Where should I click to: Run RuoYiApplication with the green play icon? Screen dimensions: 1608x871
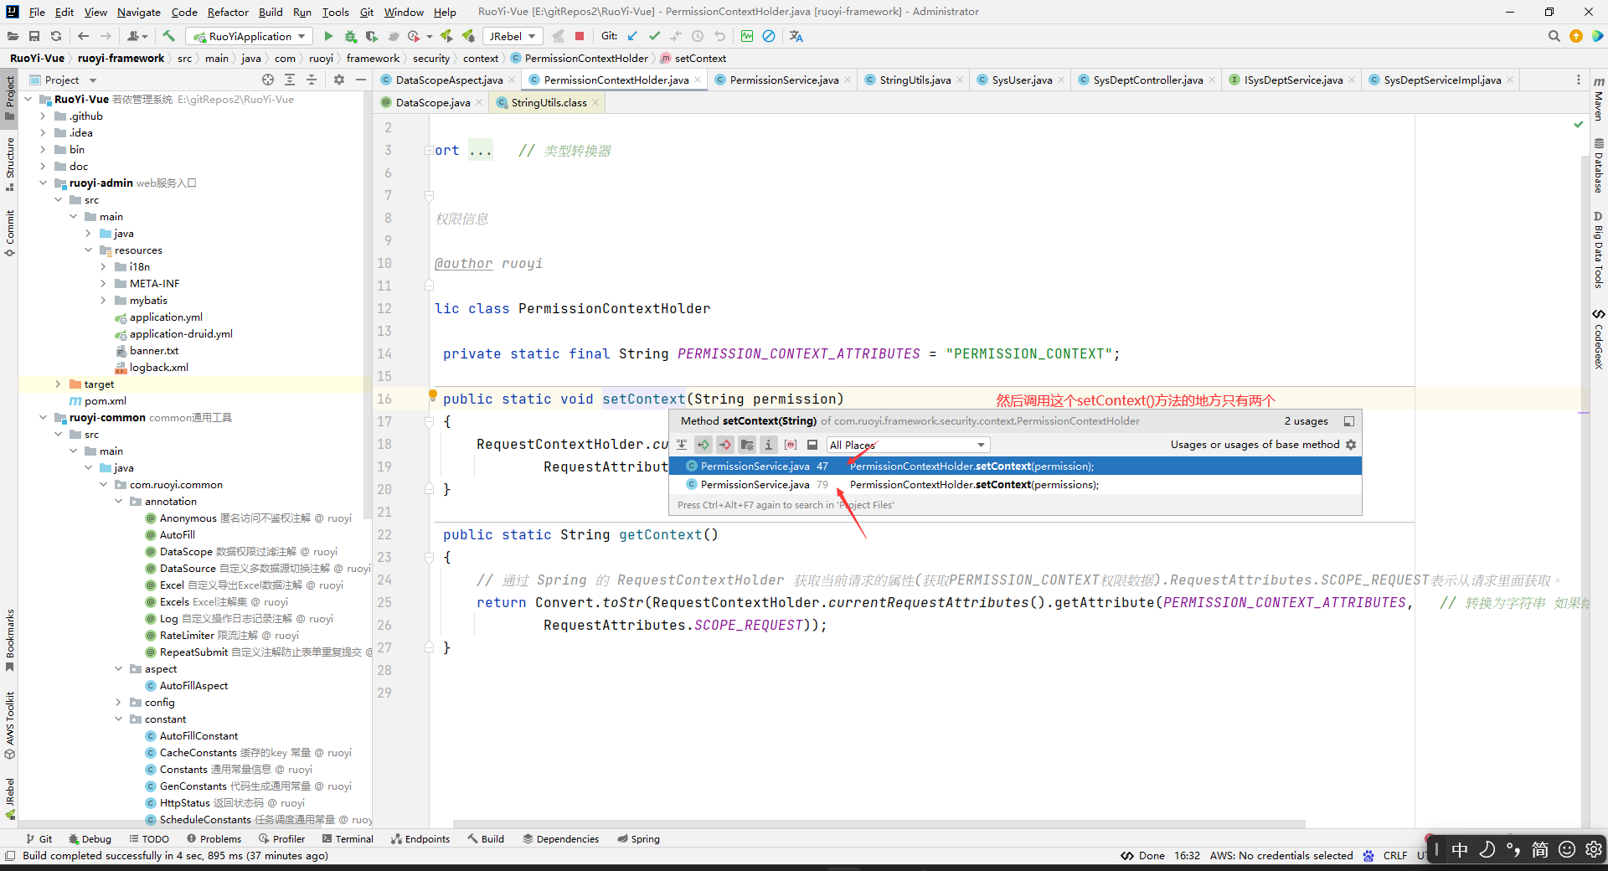328,36
